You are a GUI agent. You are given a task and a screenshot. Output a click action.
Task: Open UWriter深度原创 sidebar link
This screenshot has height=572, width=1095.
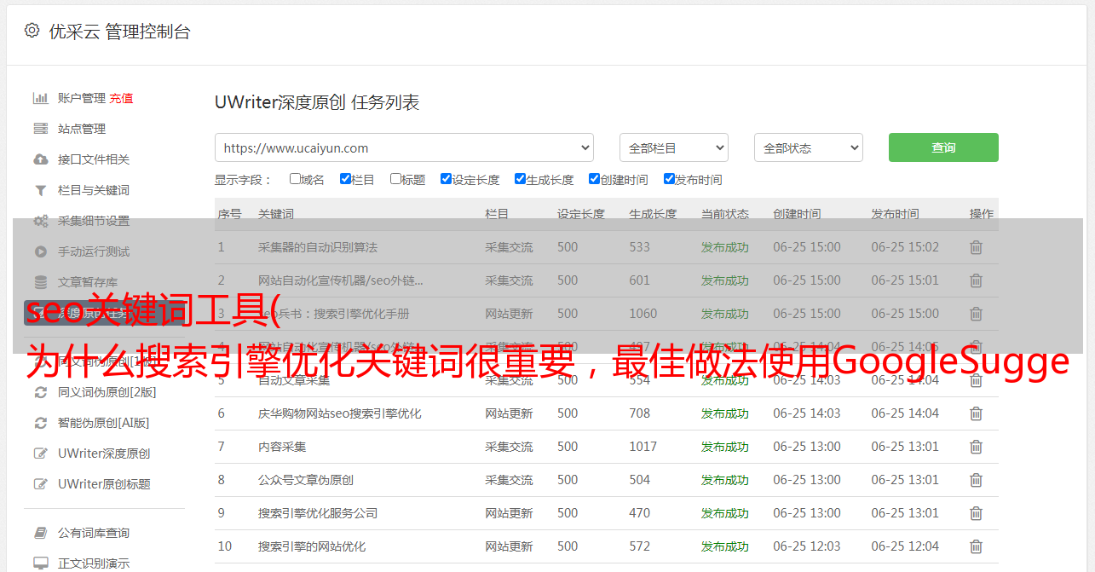click(x=104, y=454)
